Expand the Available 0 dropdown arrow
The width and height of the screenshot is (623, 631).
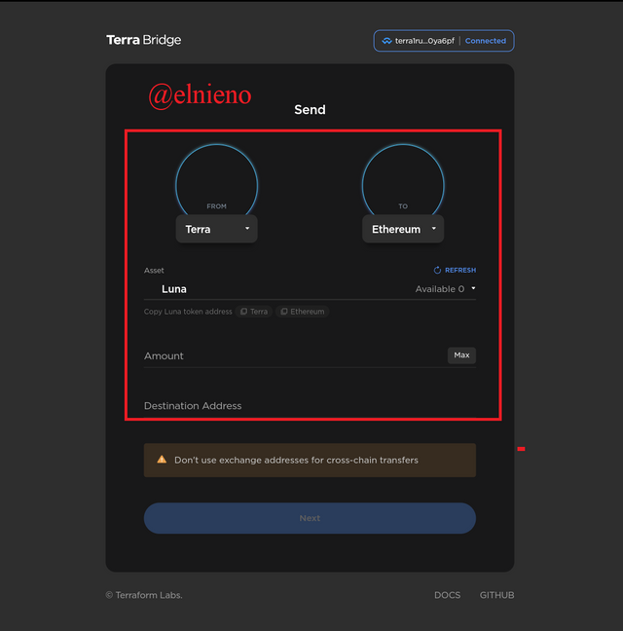tap(473, 288)
